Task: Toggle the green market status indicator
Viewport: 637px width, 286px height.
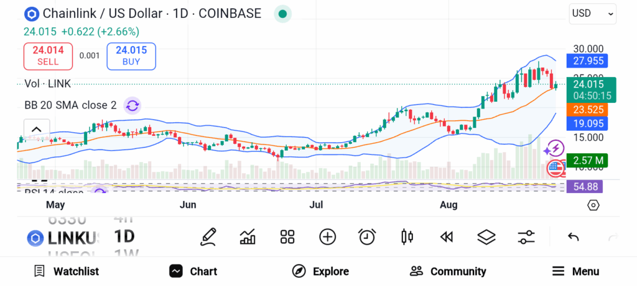Action: pos(283,14)
